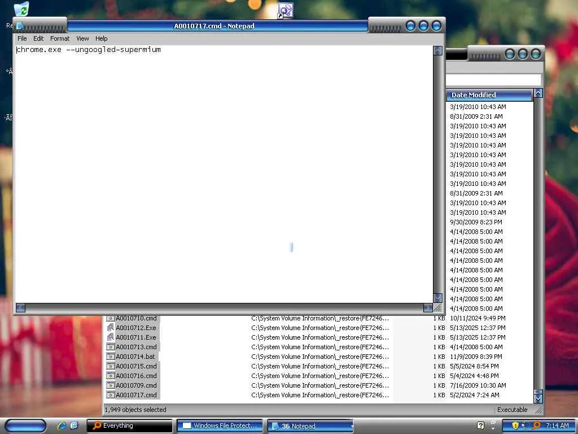
Task: Launch Internet Explorer from Quick Launch
Action: point(62,426)
